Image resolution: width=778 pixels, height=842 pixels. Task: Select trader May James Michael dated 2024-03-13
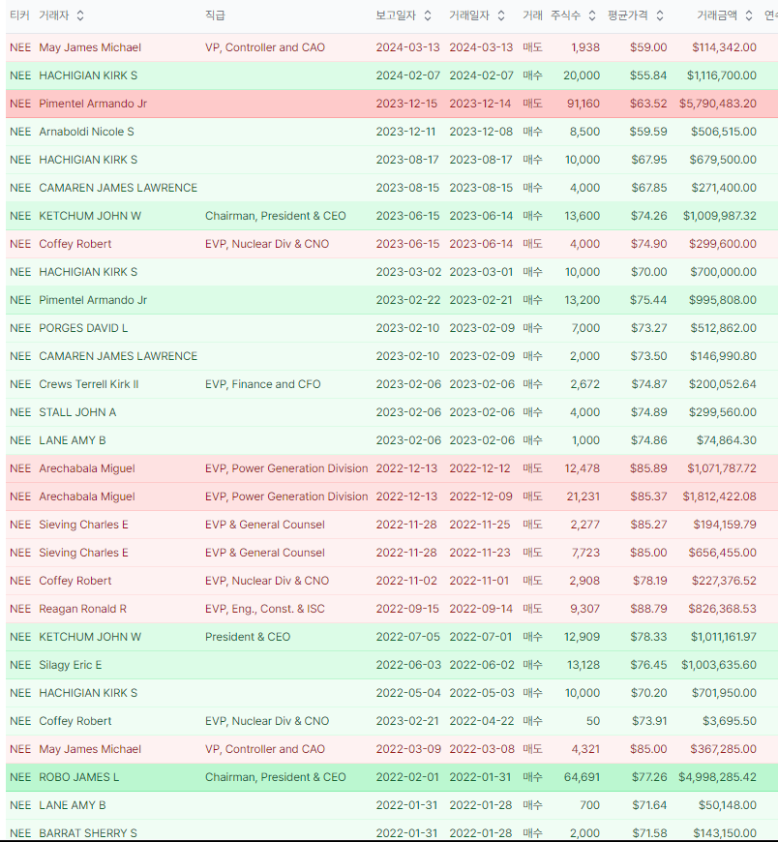[x=90, y=47]
